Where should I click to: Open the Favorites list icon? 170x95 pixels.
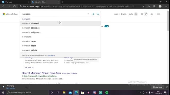pos(149,6)
